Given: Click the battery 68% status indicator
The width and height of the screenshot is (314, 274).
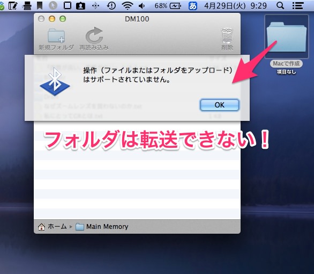Looking at the screenshot, I should [x=168, y=6].
